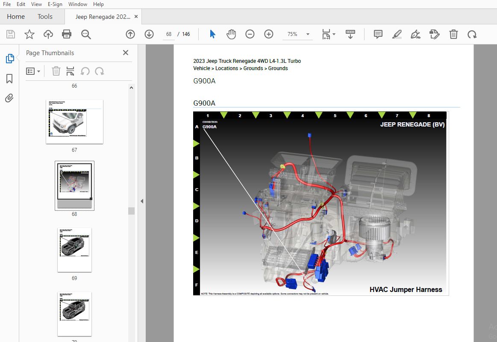Open fit page options icon
The height and width of the screenshot is (342, 497).
coord(328,34)
